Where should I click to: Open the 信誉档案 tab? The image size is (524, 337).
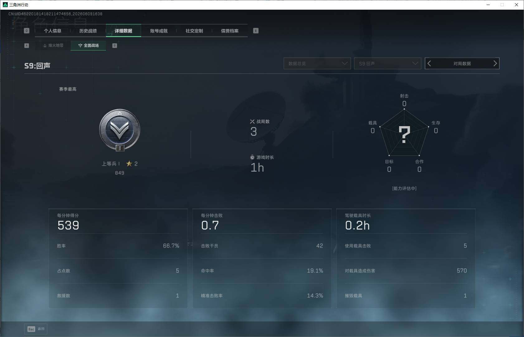[x=230, y=31]
